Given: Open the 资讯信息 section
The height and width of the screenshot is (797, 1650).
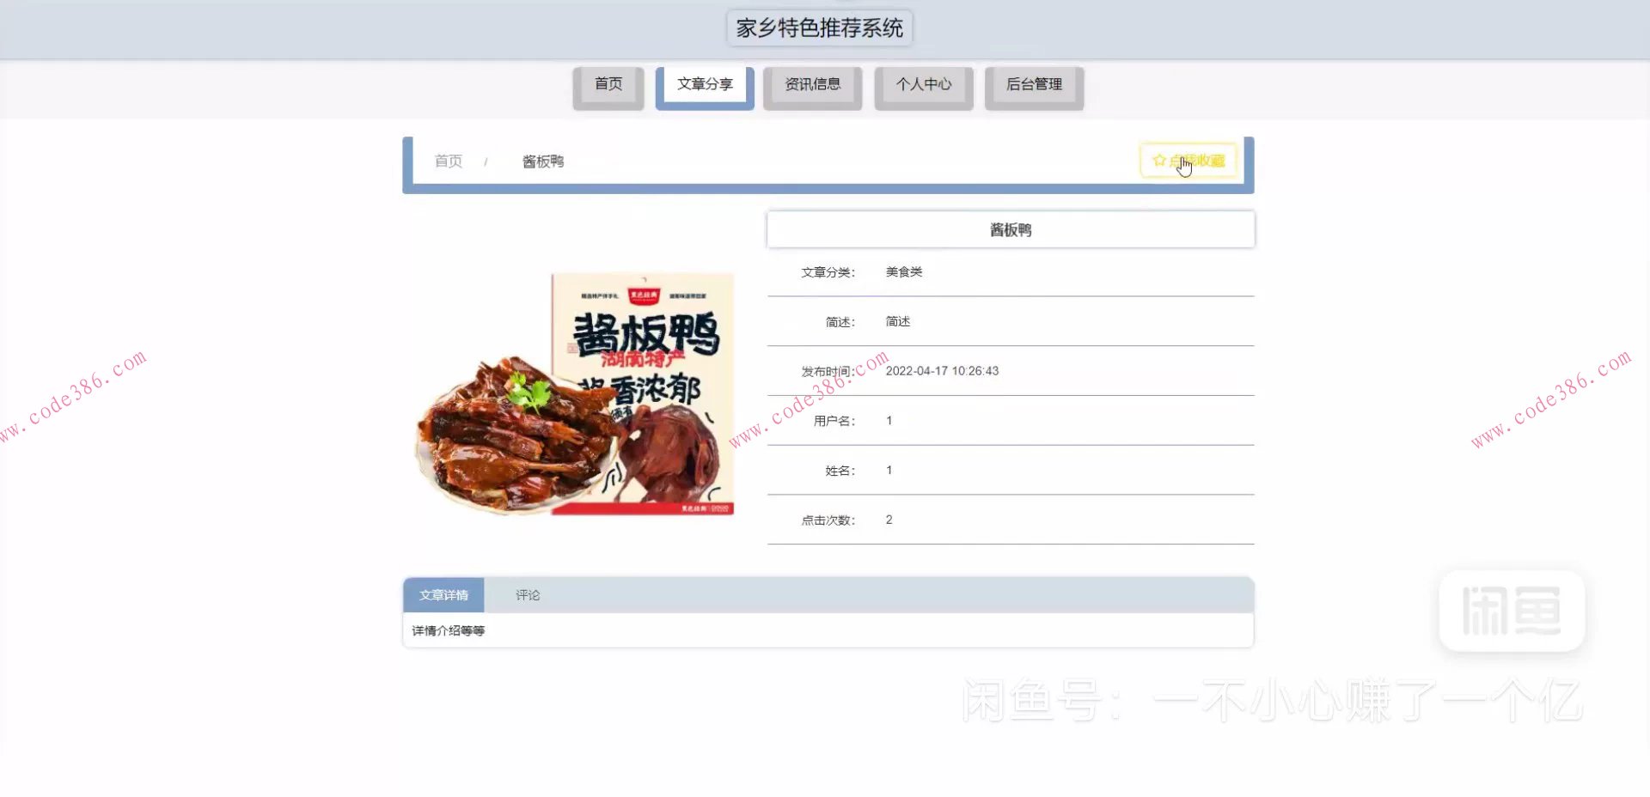Looking at the screenshot, I should 812,84.
